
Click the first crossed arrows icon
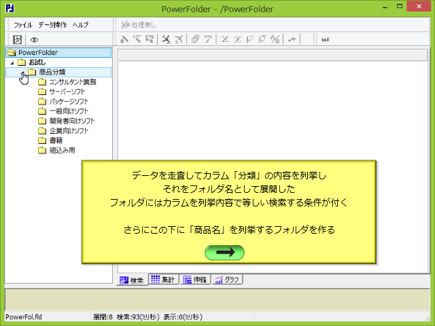click(x=225, y=39)
